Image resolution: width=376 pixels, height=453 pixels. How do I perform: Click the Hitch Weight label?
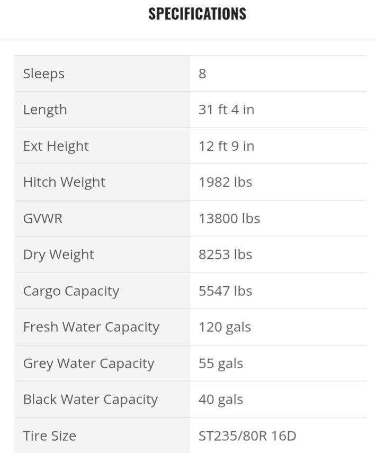point(64,182)
